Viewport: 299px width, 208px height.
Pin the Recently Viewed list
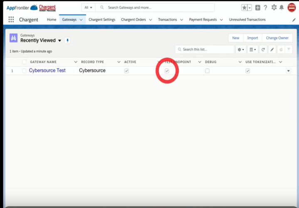point(67,40)
